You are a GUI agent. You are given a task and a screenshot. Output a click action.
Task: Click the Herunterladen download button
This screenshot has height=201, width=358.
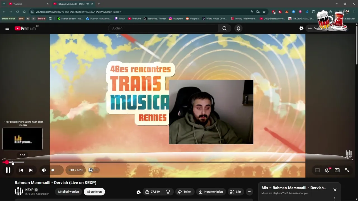(x=211, y=192)
